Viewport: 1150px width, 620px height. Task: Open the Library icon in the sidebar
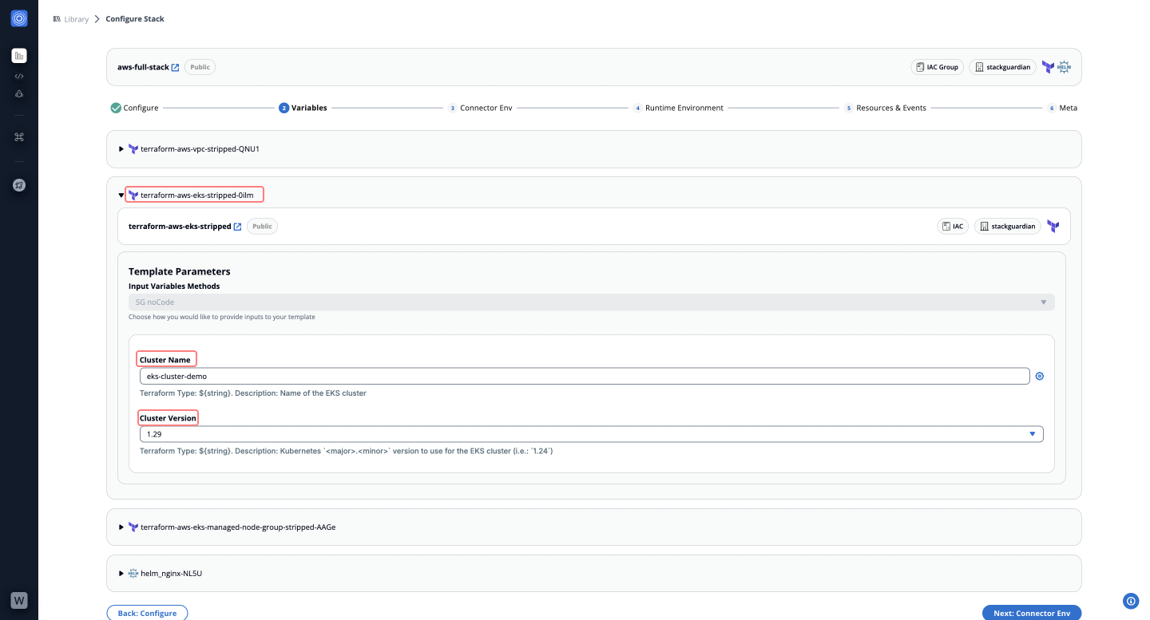point(19,56)
